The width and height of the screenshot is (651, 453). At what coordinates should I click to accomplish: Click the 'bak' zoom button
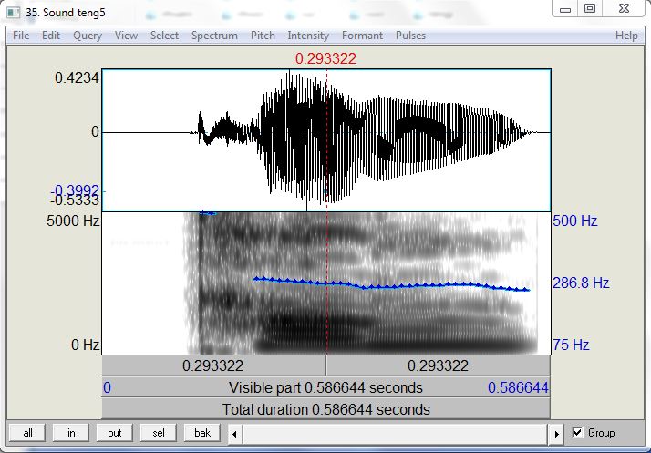(x=202, y=433)
